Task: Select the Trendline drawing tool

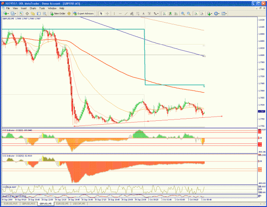Action: coord(126,14)
